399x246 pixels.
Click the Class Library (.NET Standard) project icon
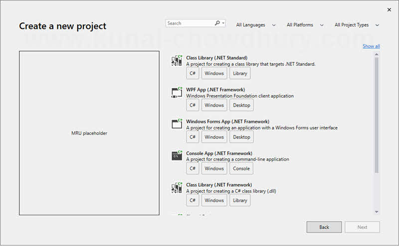pyautogui.click(x=177, y=61)
